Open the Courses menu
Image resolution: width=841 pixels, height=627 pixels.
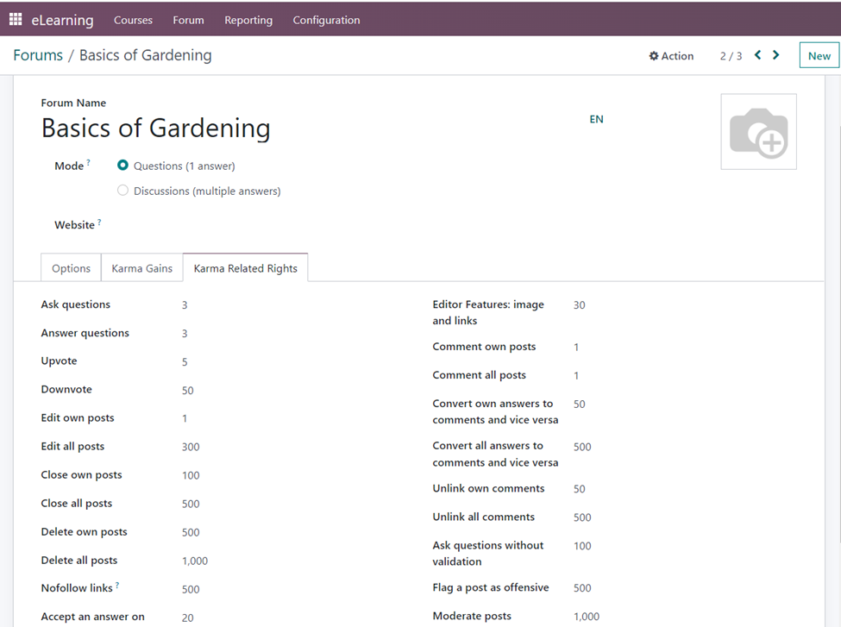(133, 20)
